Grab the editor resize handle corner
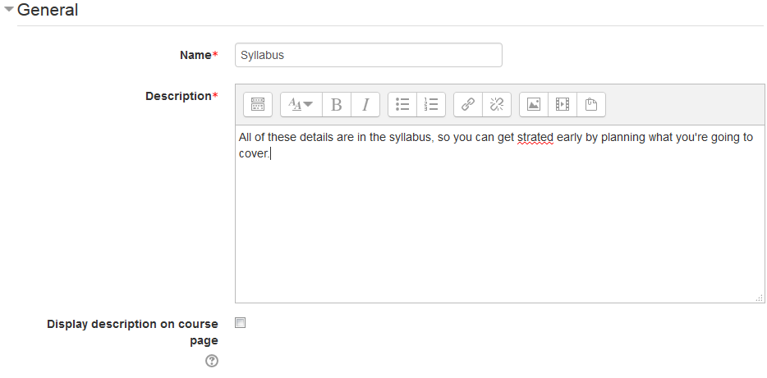Image resolution: width=767 pixels, height=378 pixels. (x=759, y=298)
